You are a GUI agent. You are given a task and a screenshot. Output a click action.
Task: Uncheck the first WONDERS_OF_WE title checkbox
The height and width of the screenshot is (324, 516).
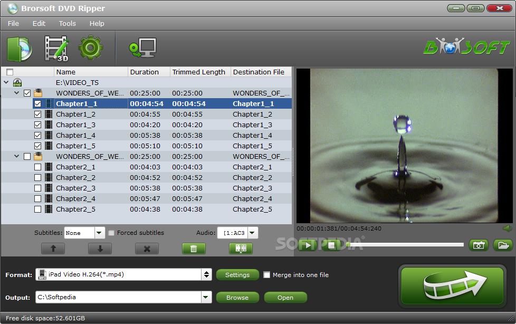pos(27,93)
